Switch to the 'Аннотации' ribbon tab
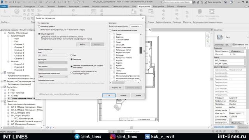249x140 pixels. click(x=74, y=7)
